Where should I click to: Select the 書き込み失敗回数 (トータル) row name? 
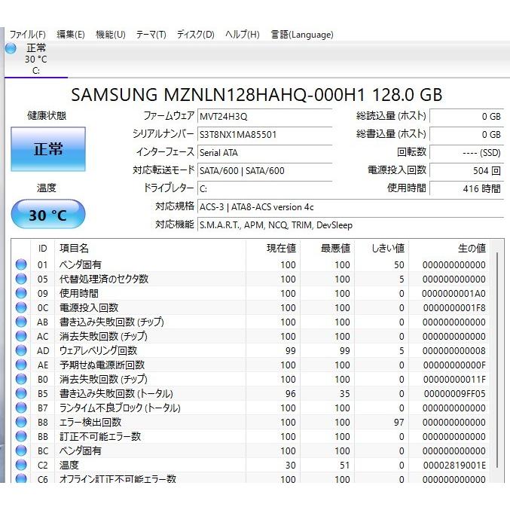click(116, 393)
